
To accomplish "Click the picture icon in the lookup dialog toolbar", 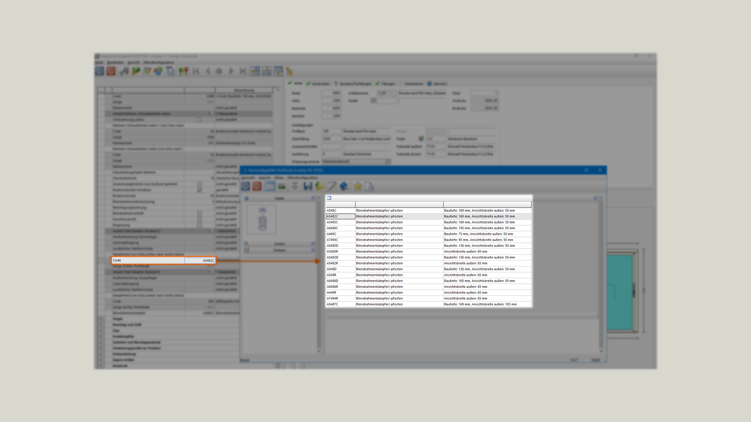I will (x=282, y=186).
